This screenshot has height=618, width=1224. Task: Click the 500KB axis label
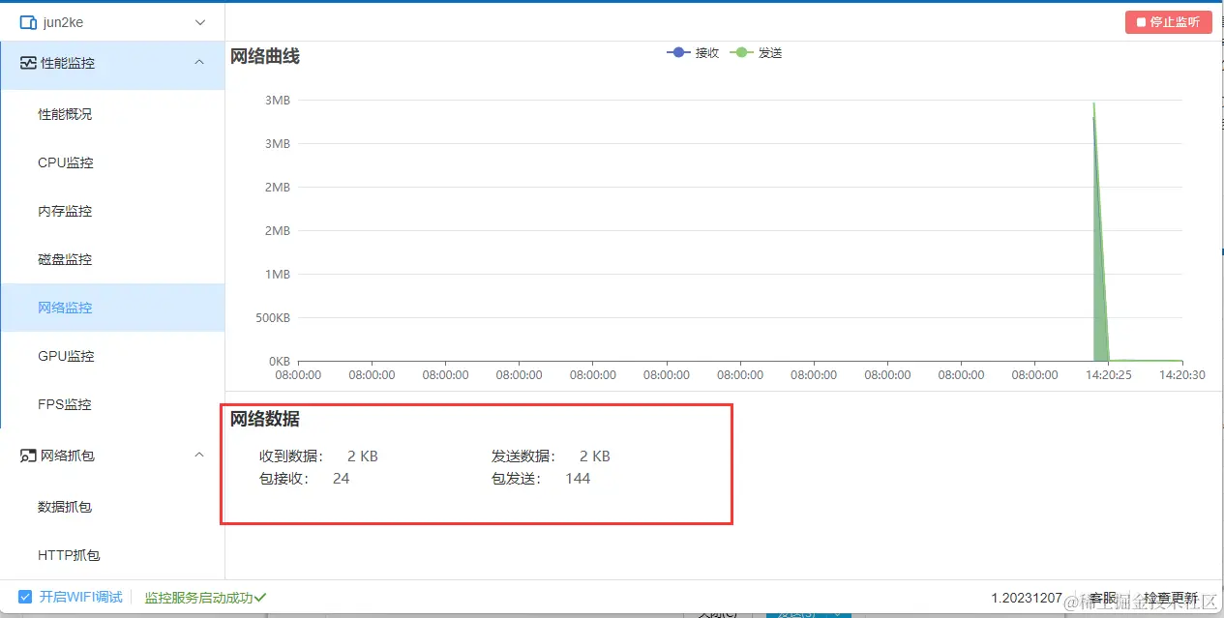(271, 317)
